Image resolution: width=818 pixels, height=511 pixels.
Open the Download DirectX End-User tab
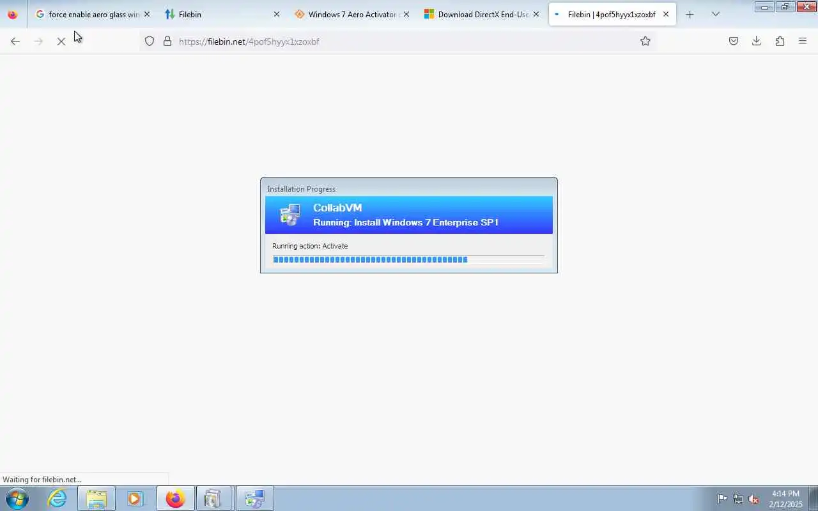[481, 14]
